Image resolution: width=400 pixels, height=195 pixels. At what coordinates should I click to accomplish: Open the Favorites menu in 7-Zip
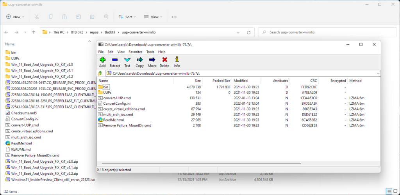click(x=136, y=52)
